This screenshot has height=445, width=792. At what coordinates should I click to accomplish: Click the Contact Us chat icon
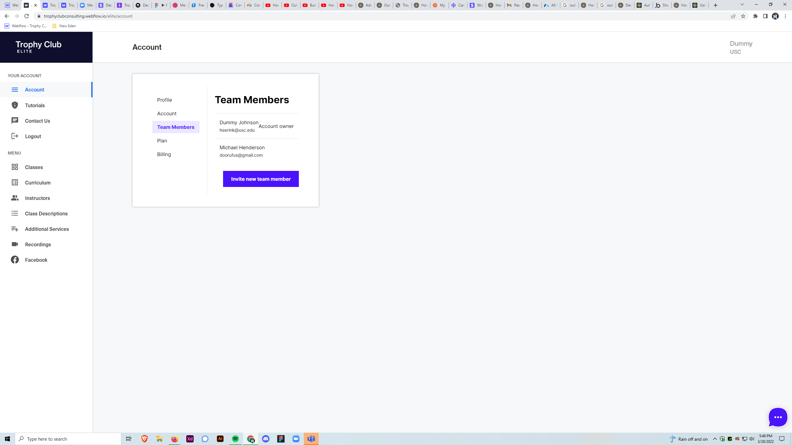(x=15, y=121)
